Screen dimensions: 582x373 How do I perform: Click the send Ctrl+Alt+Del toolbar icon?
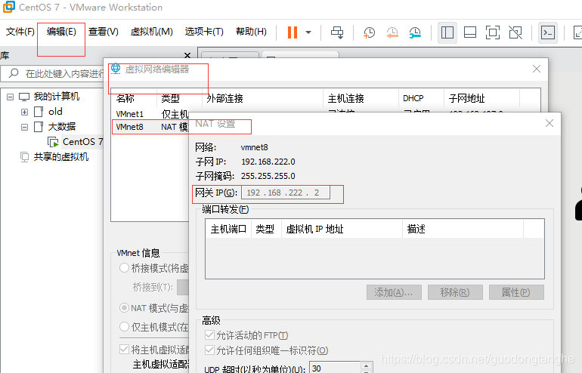[337, 32]
